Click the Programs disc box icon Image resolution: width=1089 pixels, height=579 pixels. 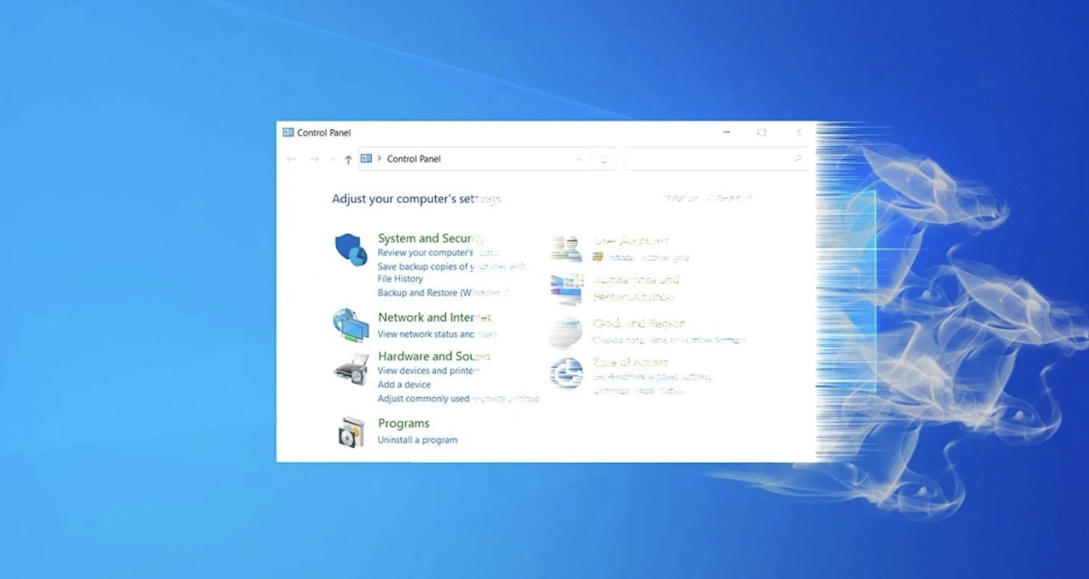pos(351,432)
